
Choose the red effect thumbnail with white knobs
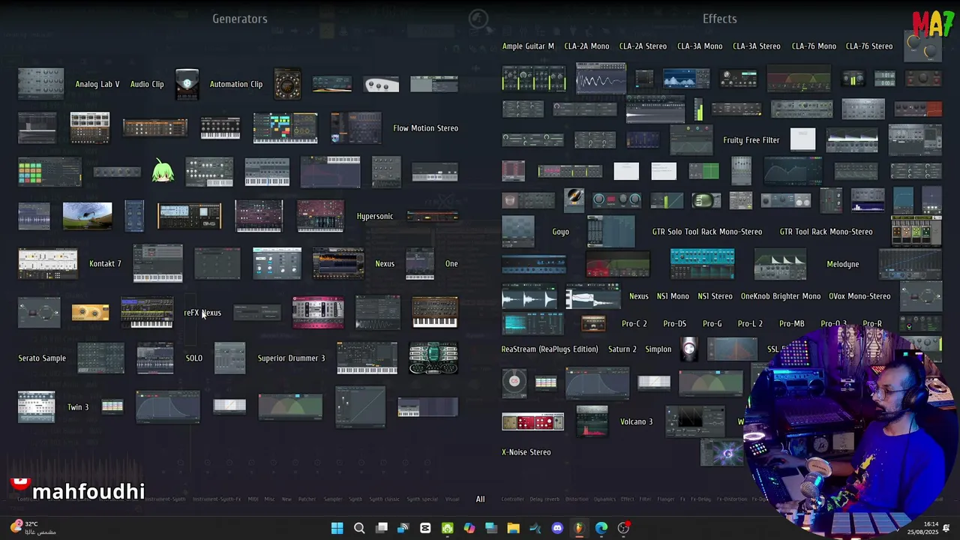coord(532,421)
